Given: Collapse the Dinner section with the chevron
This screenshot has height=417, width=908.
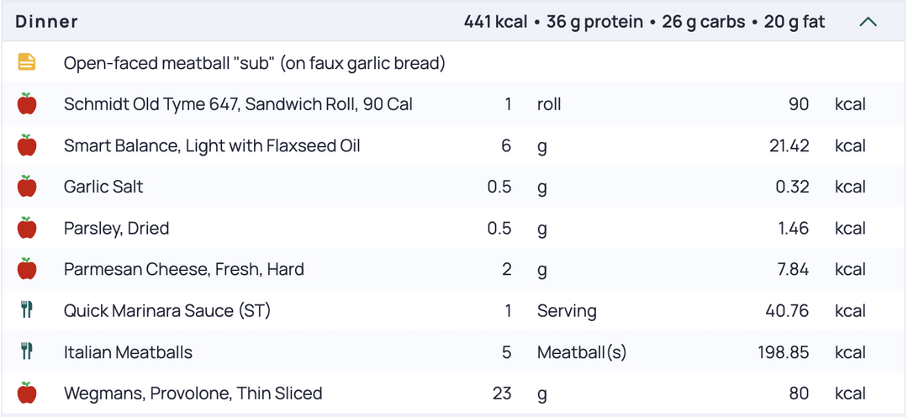Looking at the screenshot, I should click(868, 22).
